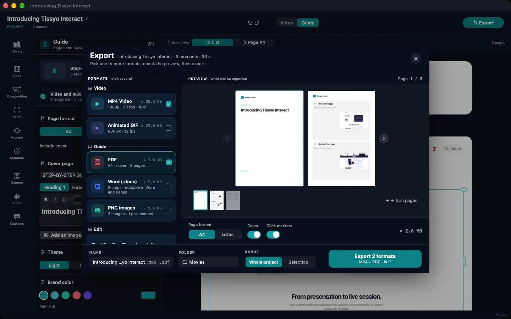Click the undo arrow icon
This screenshot has width=511, height=319.
250,23
